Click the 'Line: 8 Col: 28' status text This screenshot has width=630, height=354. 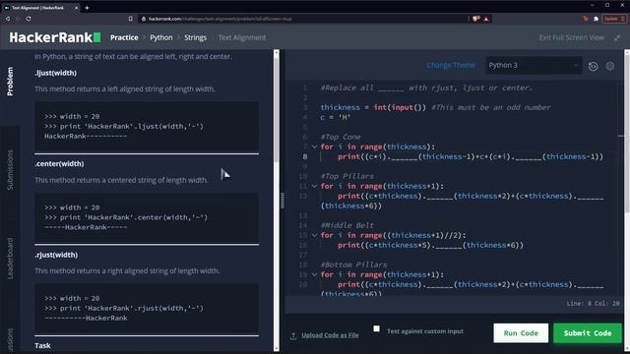[593, 304]
